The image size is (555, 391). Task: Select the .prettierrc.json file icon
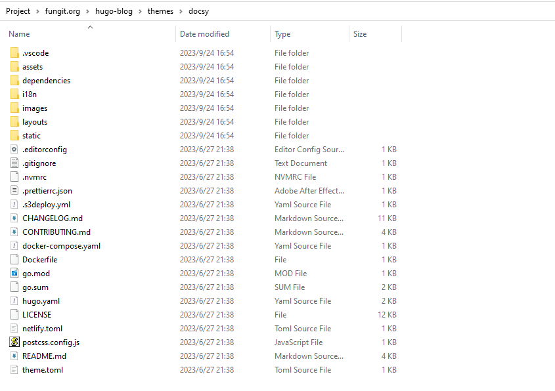(14, 191)
